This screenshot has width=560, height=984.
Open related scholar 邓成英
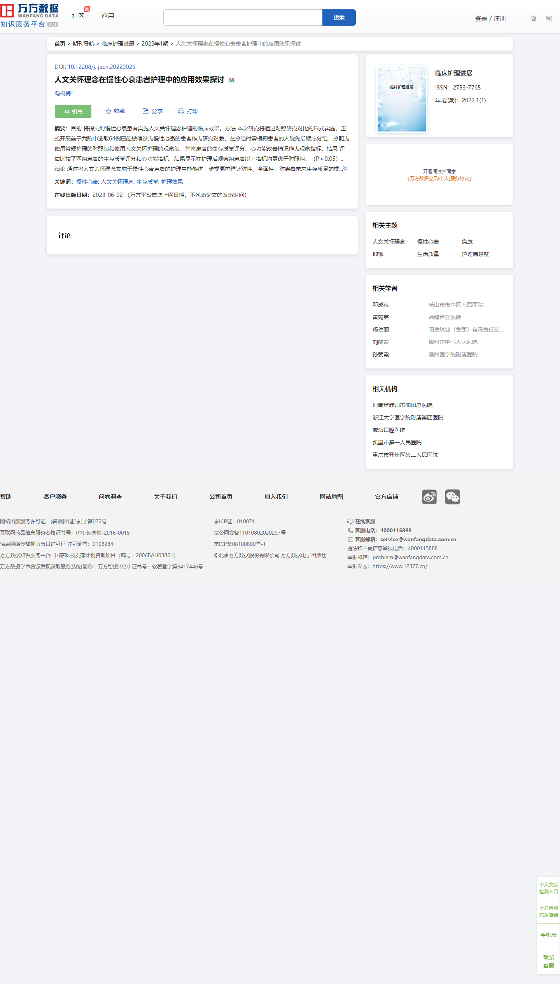tap(381, 305)
